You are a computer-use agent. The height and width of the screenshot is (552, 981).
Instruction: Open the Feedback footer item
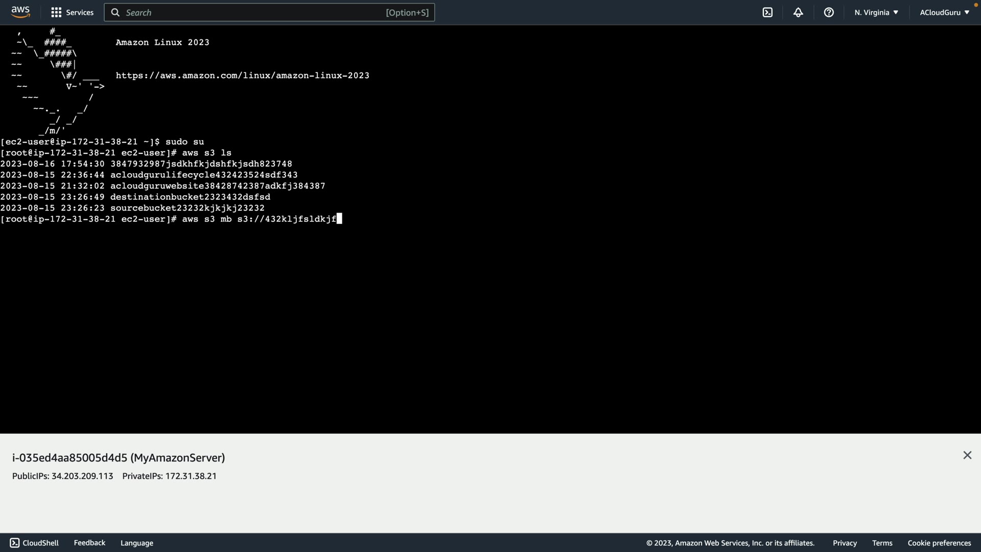pyautogui.click(x=89, y=543)
